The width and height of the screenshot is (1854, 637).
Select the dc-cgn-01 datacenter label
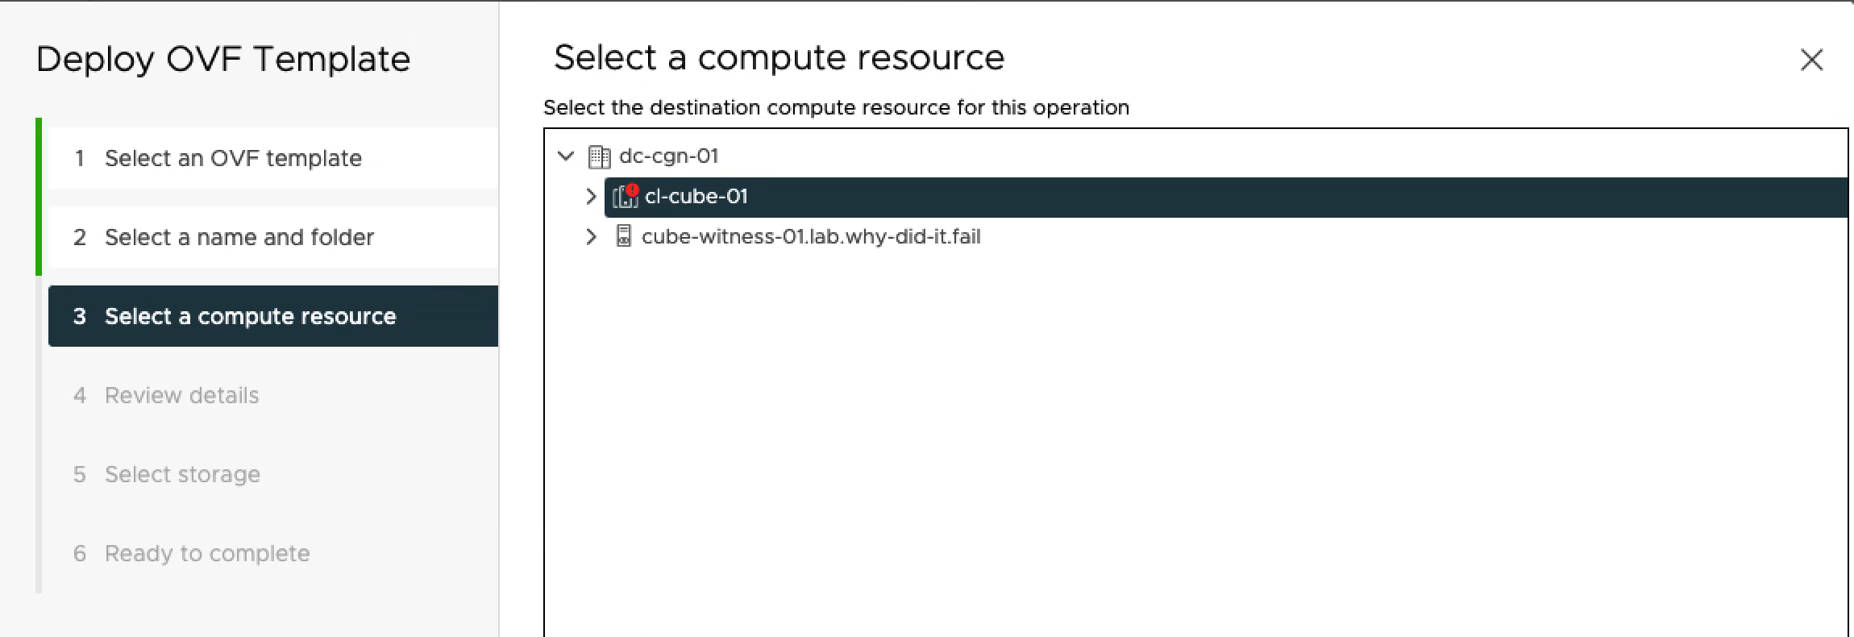tap(668, 156)
